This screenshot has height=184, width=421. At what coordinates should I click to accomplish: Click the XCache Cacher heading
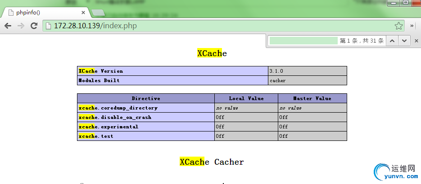click(x=212, y=162)
